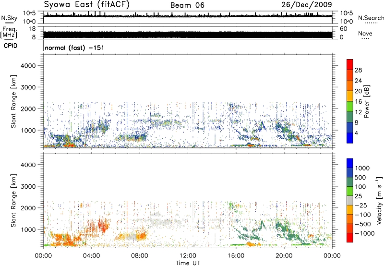Viewport: 384px width, 266px height.
Task: Select the '12' Power colorbar tick label
Action: click(358, 112)
